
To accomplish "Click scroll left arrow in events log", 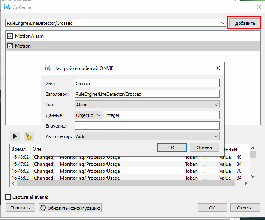I will point(13,183).
